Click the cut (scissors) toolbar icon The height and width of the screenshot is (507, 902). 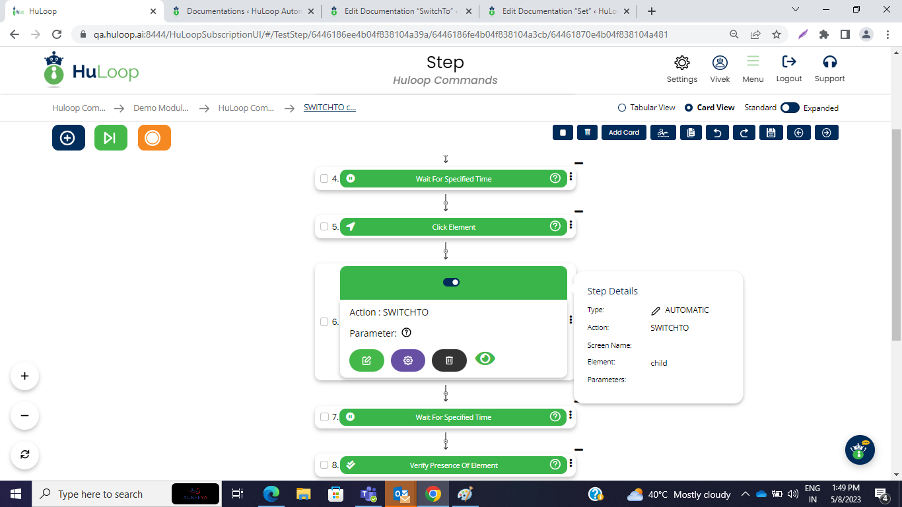[x=663, y=133]
